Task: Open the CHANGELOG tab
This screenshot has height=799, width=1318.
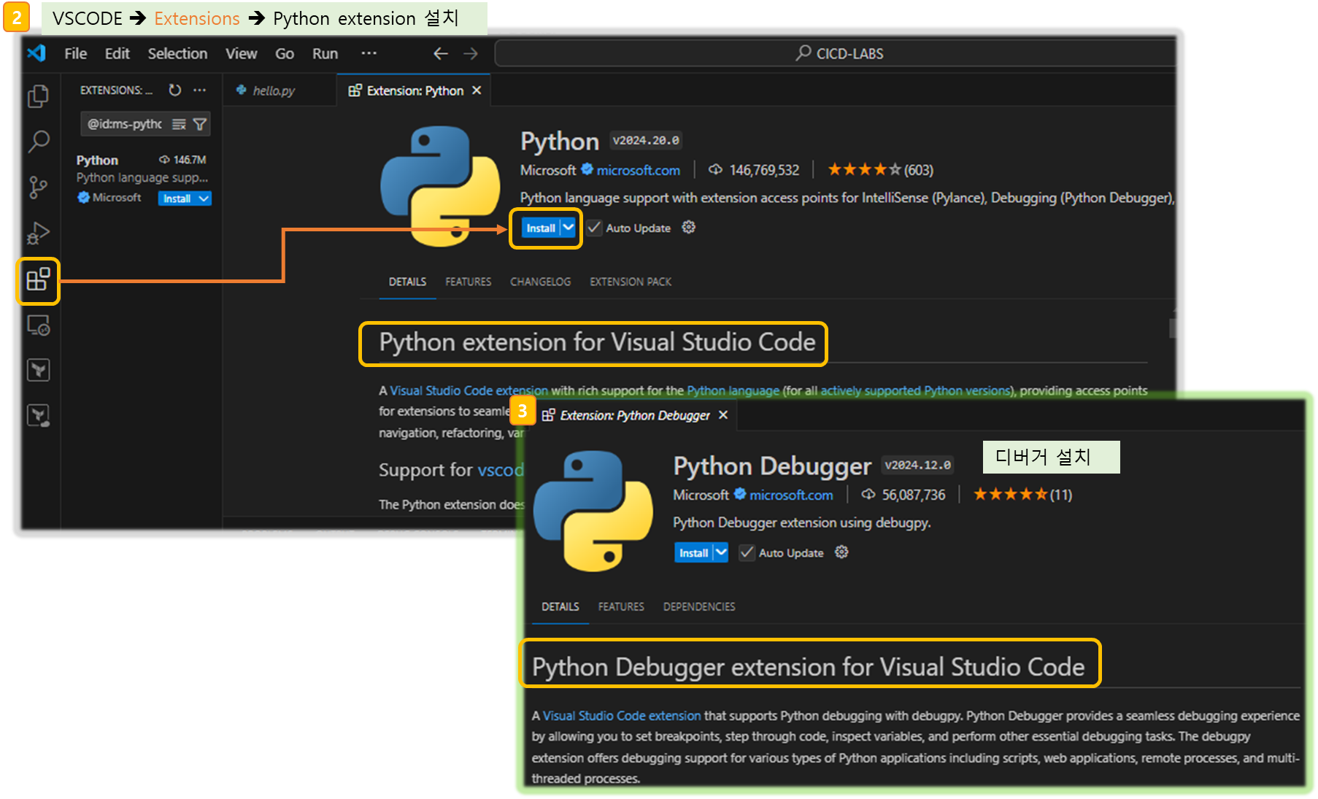Action: coord(540,282)
